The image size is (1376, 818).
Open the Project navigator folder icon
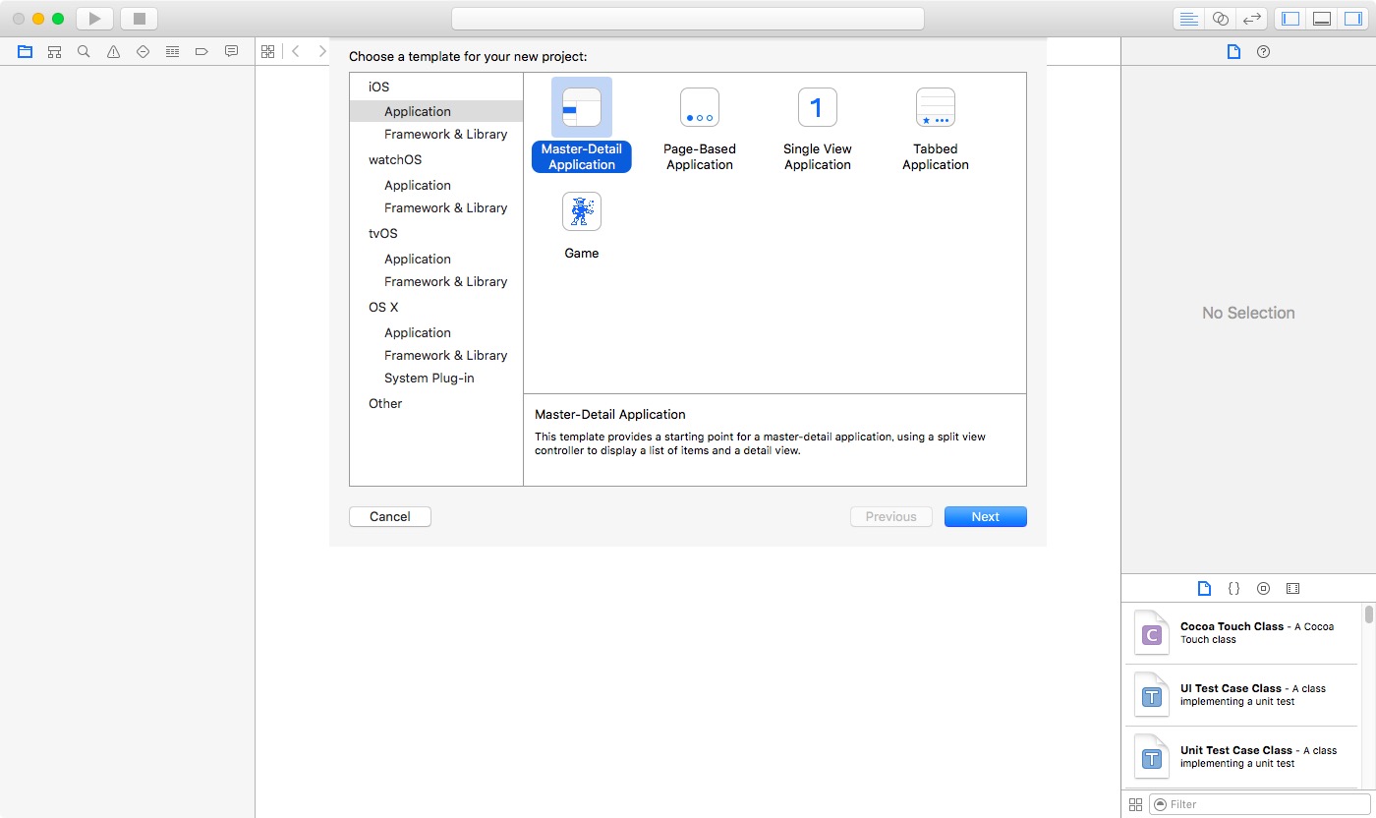click(25, 51)
